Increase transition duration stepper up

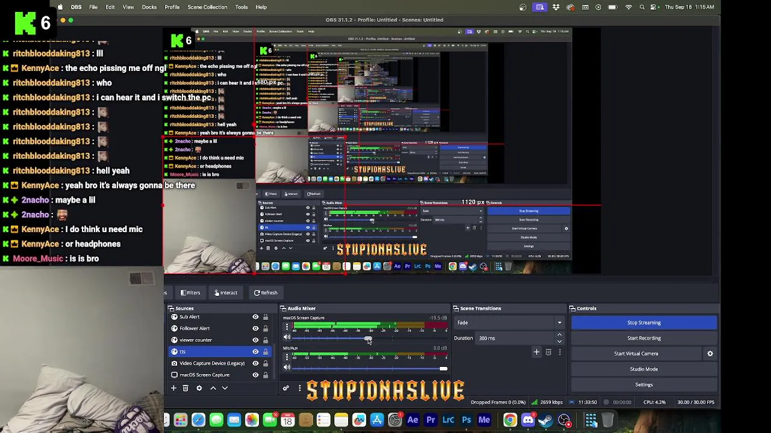click(x=560, y=335)
